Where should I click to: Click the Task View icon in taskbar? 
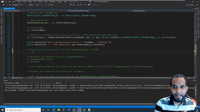pos(48,110)
